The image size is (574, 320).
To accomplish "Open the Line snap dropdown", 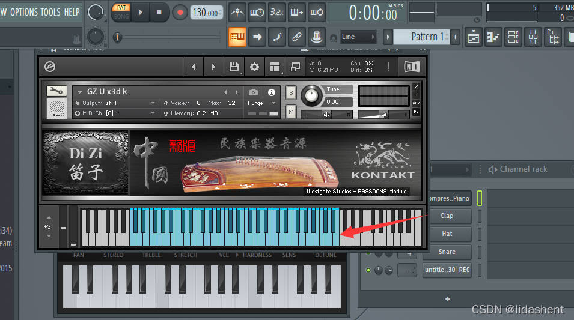I will (358, 37).
